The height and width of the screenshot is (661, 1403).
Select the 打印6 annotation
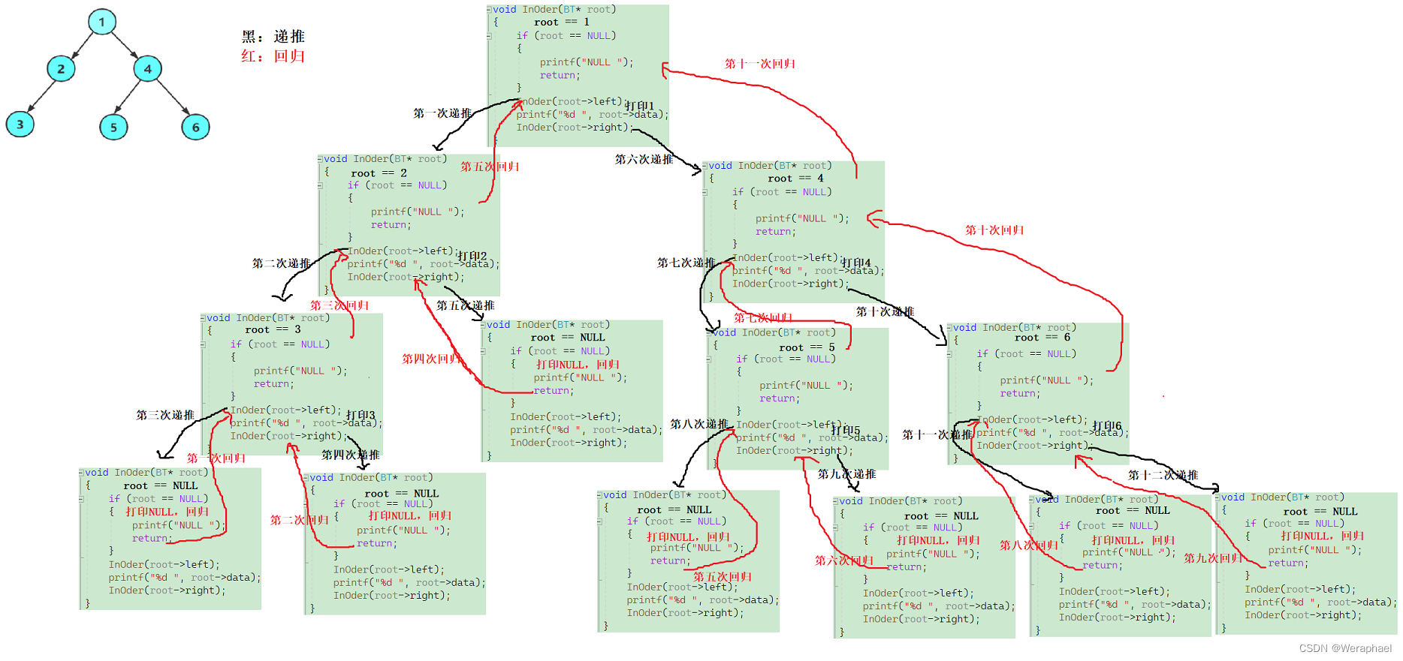pyautogui.click(x=1107, y=425)
